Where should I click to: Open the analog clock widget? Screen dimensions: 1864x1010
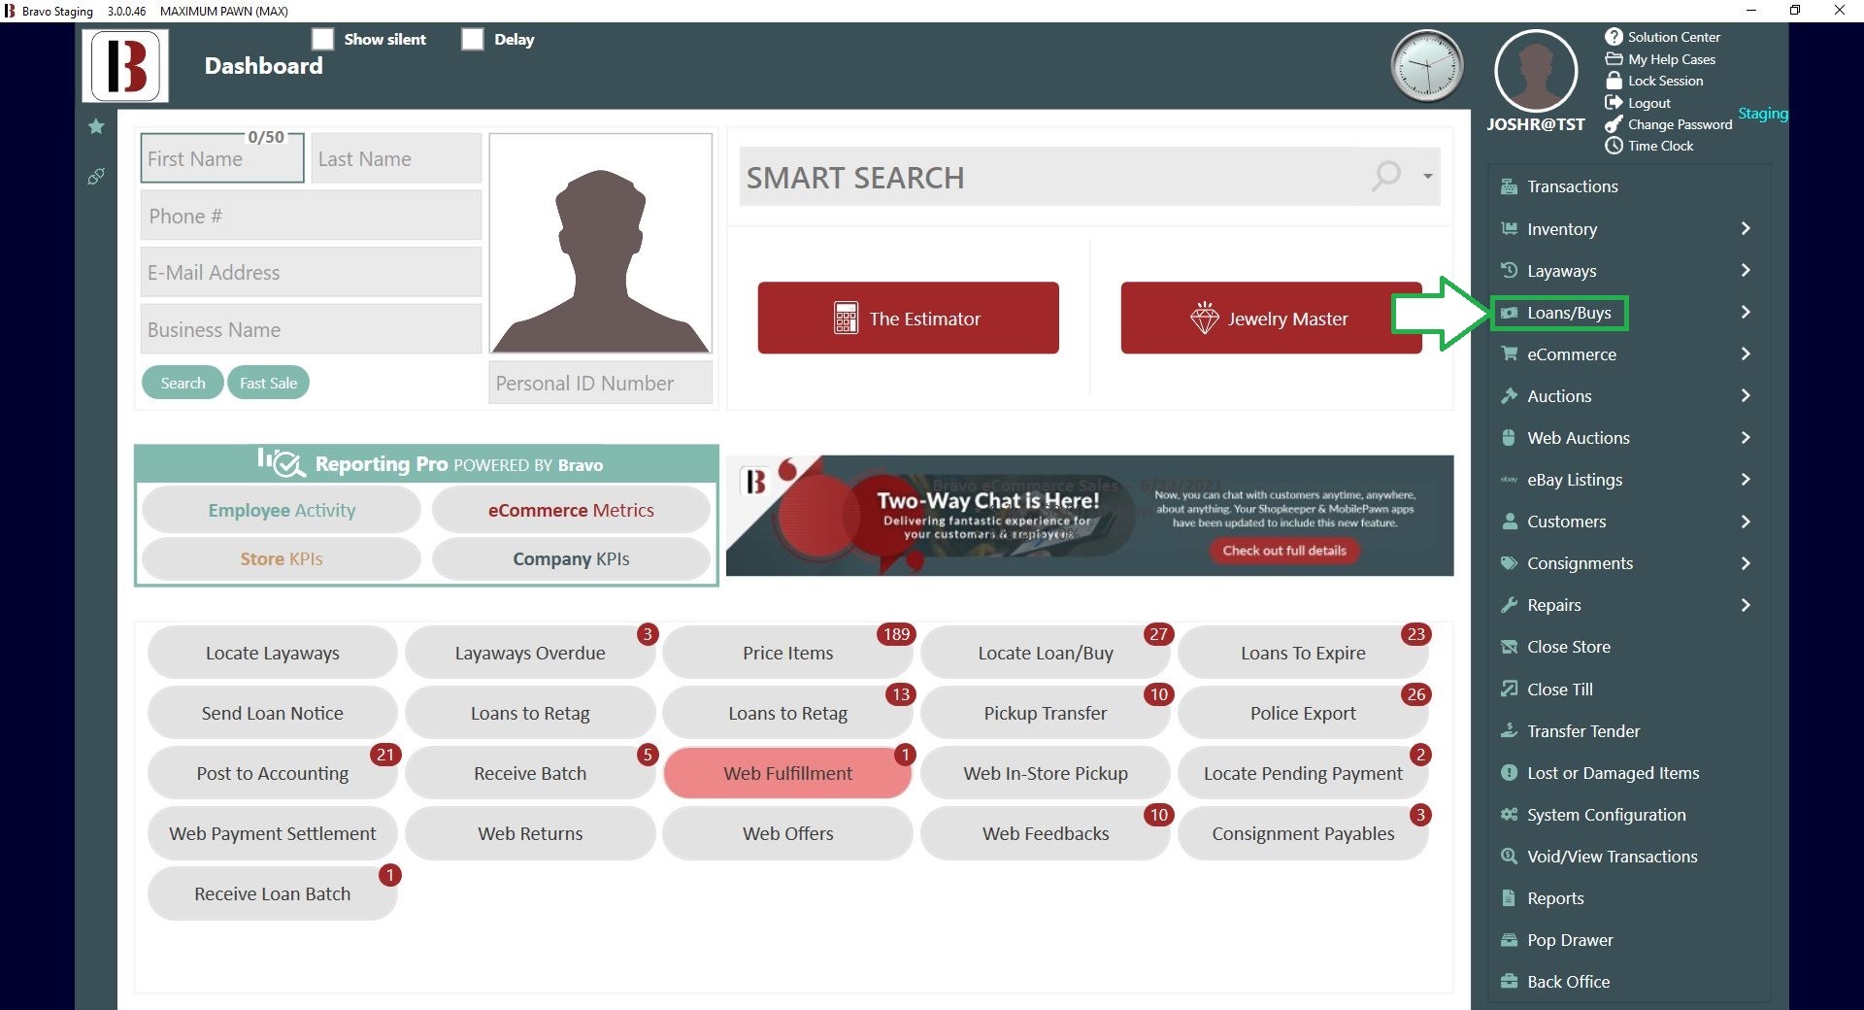1427,66
